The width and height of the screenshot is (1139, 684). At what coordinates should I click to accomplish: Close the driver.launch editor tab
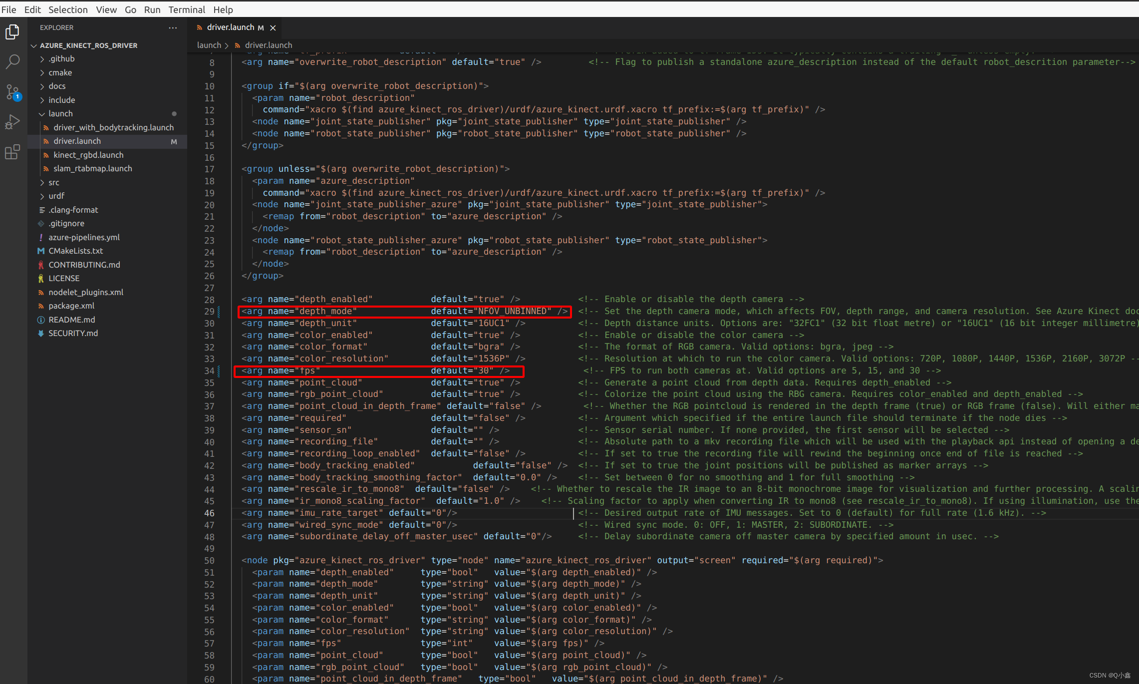coord(273,28)
